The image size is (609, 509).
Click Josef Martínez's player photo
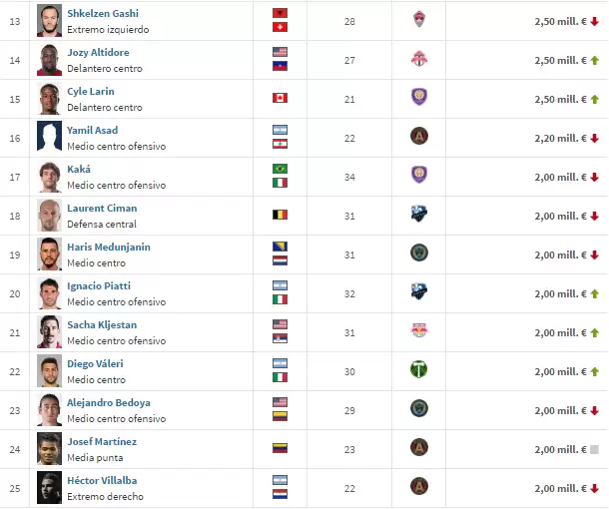click(x=49, y=448)
